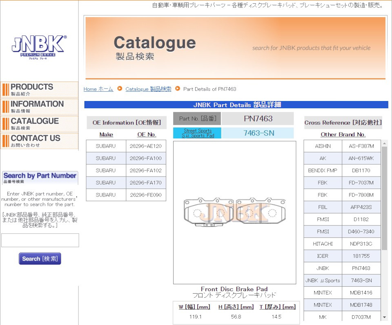Viewport: 392px width, 325px height.
Task: Click the Front Disc Brake Pad caption
Action: (x=234, y=289)
